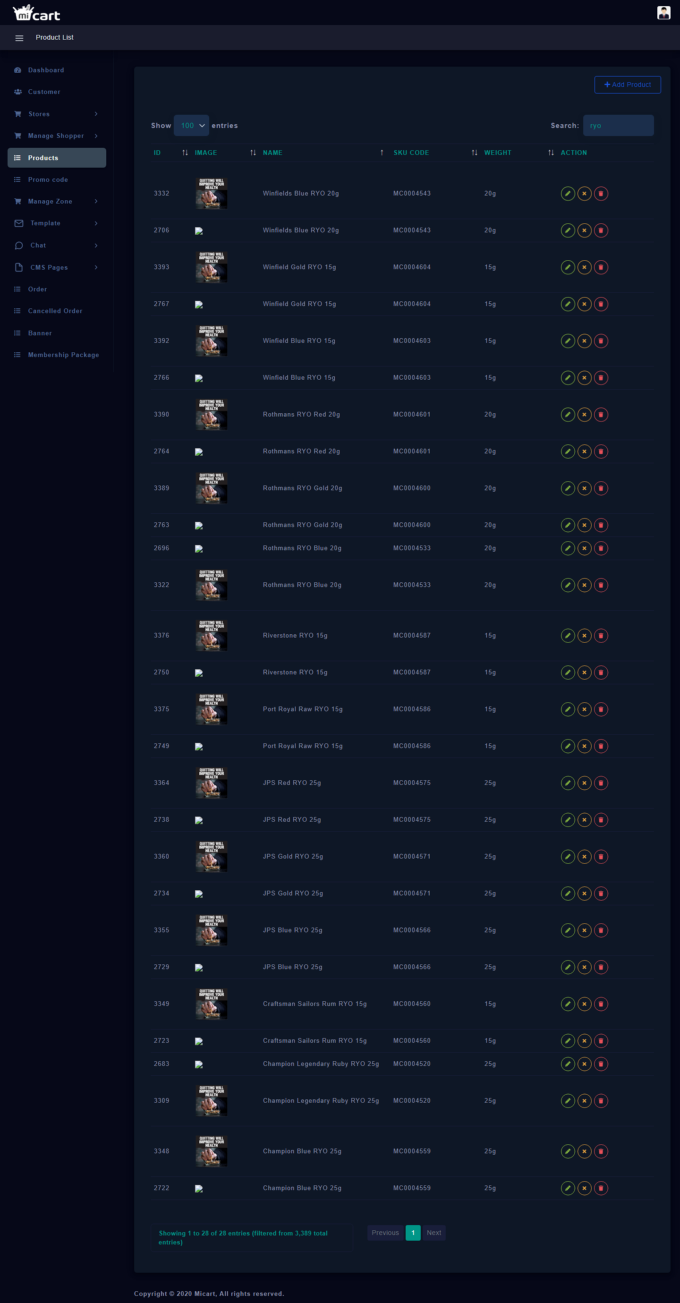Click product ID 2734
680x1303 pixels.
coord(161,894)
